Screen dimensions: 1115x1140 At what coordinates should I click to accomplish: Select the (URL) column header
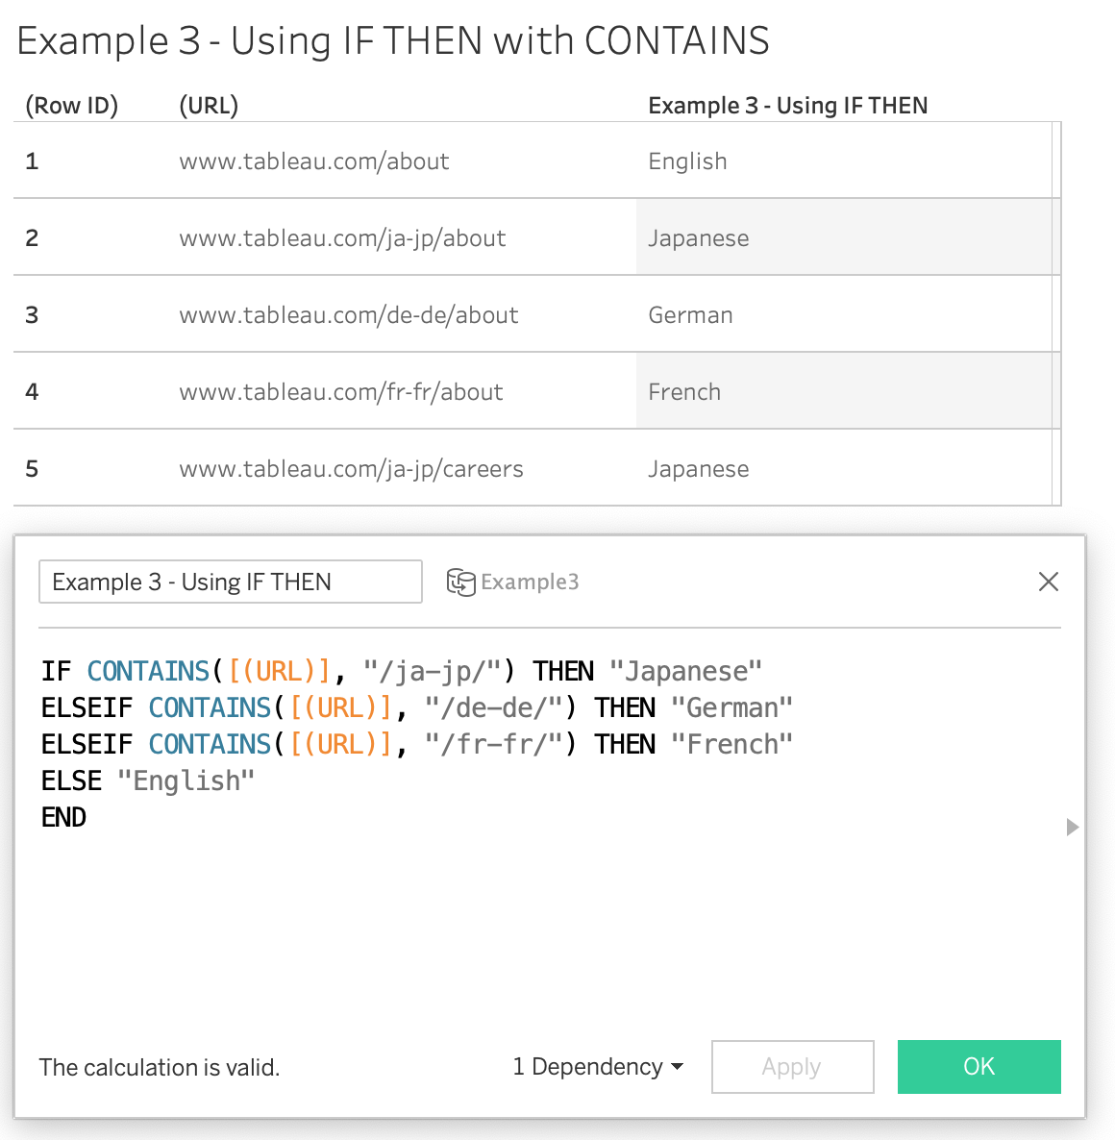[x=209, y=106]
